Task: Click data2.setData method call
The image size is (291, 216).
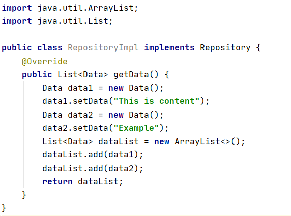Action: click(75, 128)
